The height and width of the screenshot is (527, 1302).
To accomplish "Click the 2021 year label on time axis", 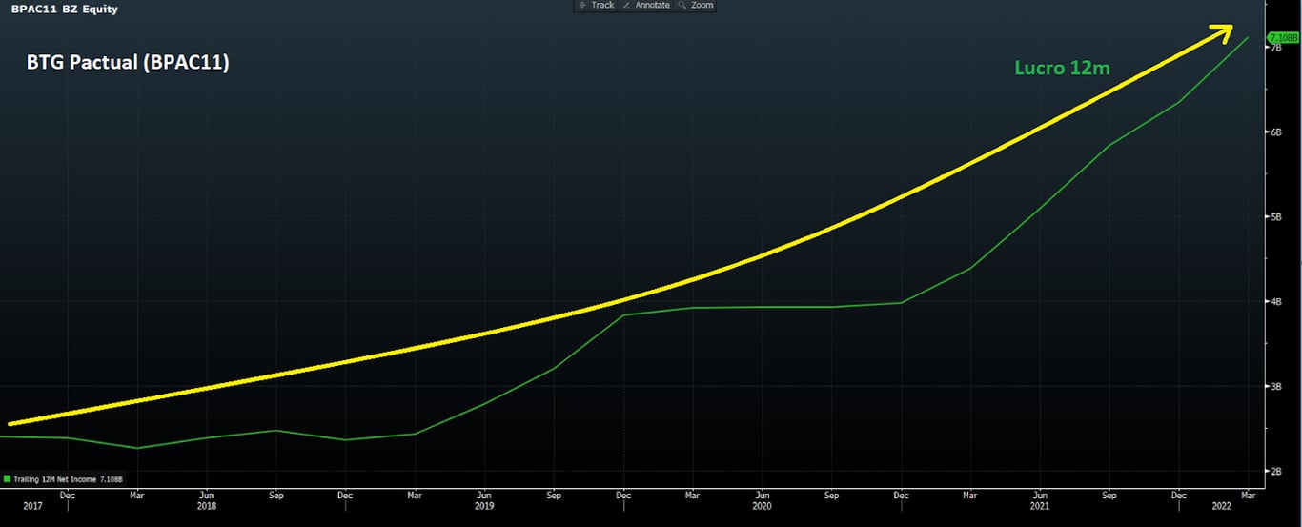I will click(x=1041, y=507).
